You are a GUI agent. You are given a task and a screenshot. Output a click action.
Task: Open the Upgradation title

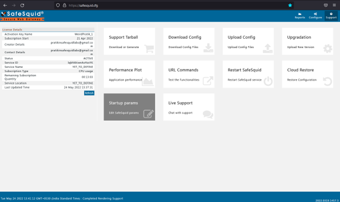299,37
